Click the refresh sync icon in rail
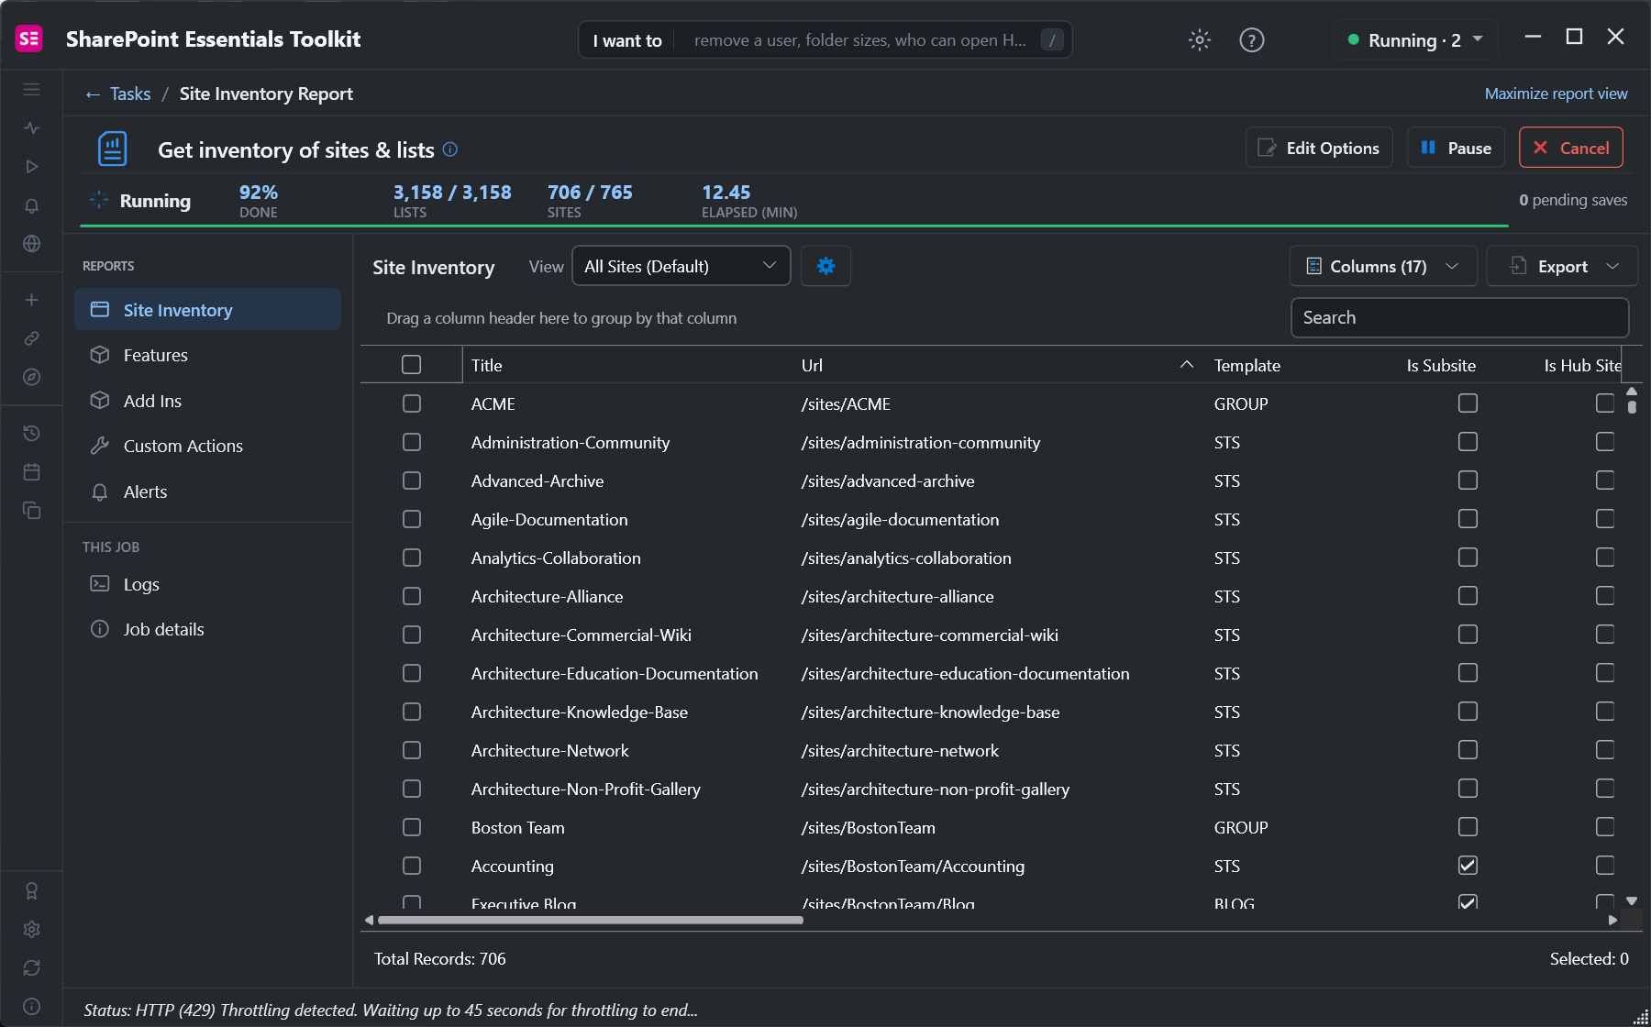 pos(31,968)
